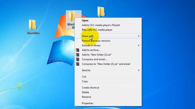
Task: Click WinRAR icon beside Add to archive
Action: click(77, 50)
